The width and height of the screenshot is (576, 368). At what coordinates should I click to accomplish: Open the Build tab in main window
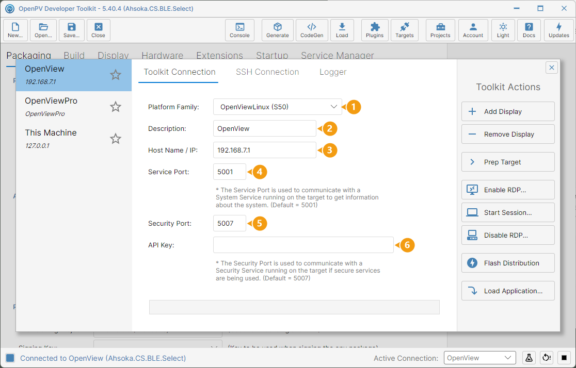click(x=74, y=55)
